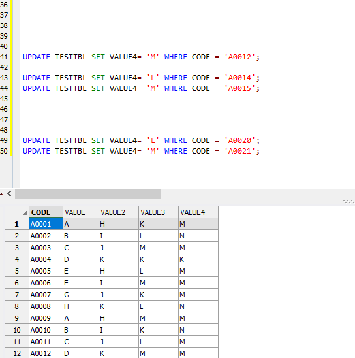Select row header 10 in the grid
The height and width of the screenshot is (358, 355).
[x=17, y=330]
